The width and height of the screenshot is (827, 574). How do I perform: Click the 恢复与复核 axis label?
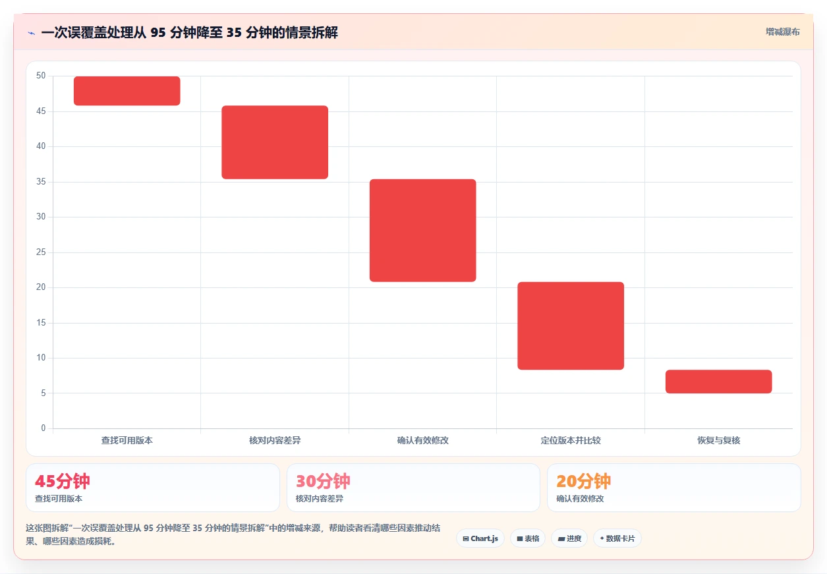tap(719, 440)
